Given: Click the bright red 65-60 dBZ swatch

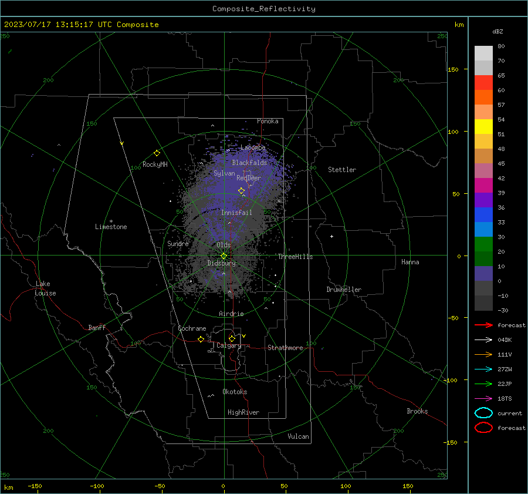Looking at the screenshot, I should [483, 83].
